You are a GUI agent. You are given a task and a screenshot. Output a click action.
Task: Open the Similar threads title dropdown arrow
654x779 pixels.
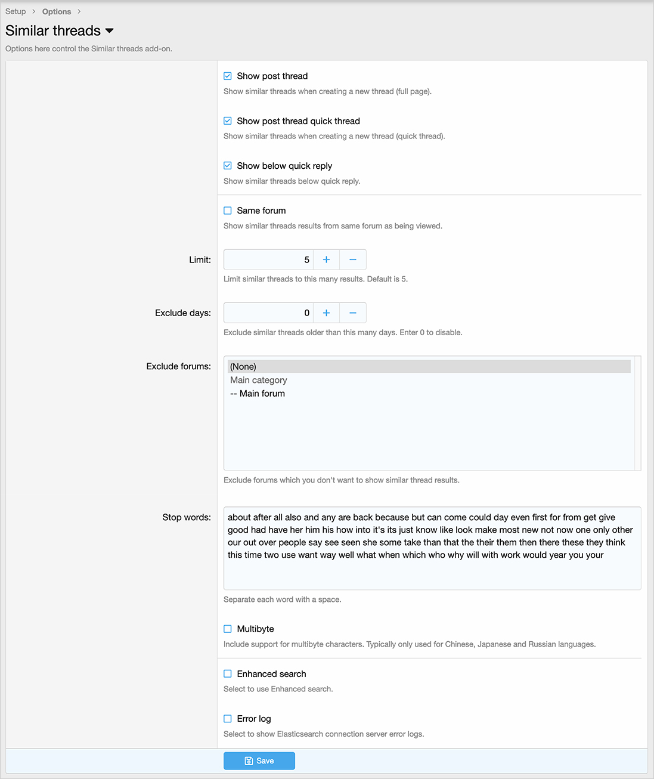(109, 31)
